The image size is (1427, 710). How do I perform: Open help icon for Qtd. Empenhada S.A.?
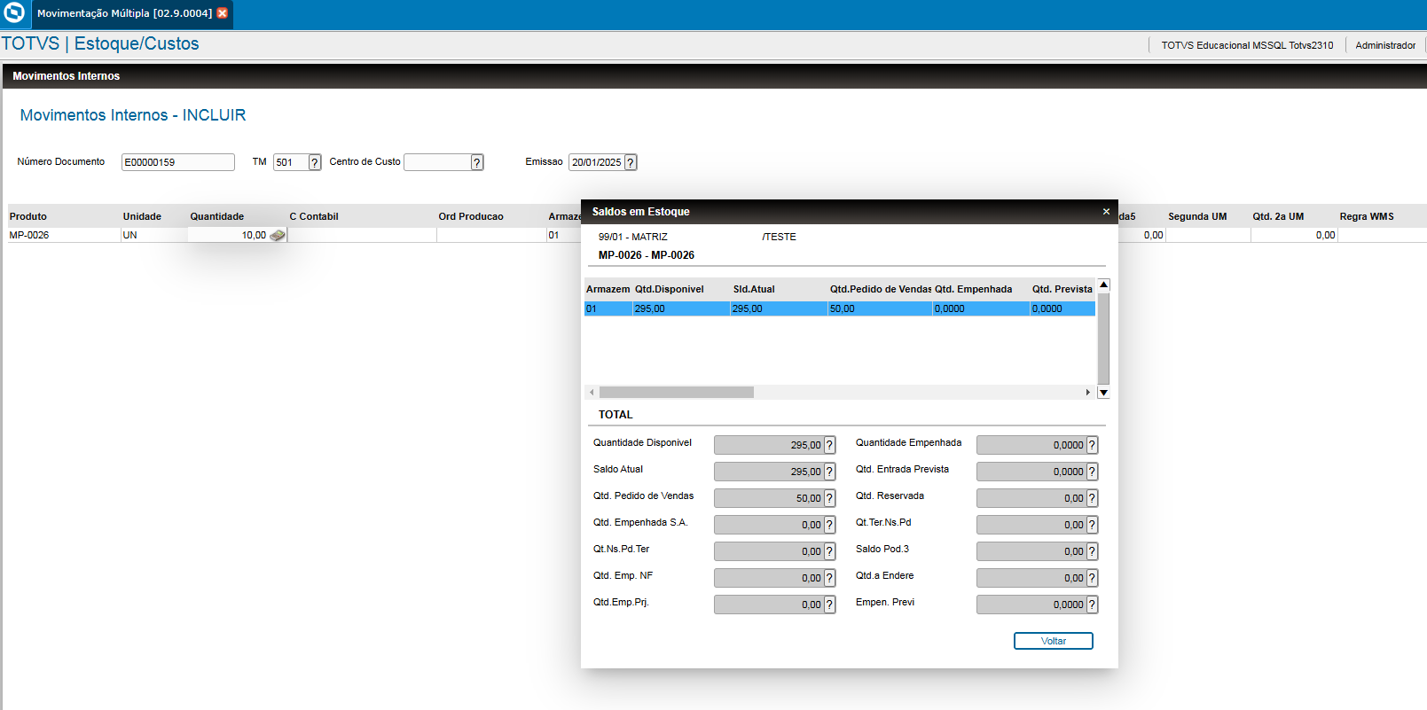pyautogui.click(x=829, y=525)
